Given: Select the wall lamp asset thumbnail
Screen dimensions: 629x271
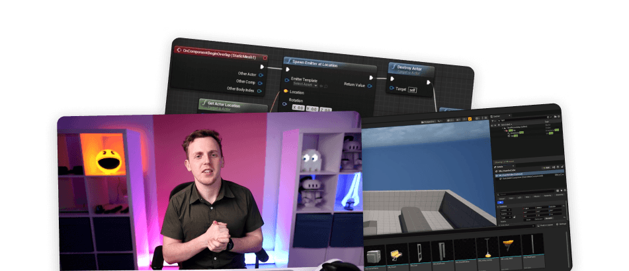Looking at the screenshot, I should 510,246.
